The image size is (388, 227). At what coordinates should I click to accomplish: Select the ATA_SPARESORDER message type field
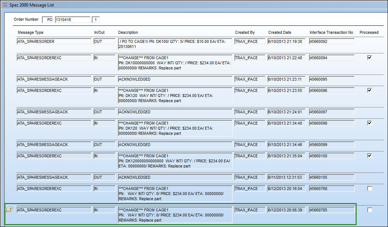[54, 41]
